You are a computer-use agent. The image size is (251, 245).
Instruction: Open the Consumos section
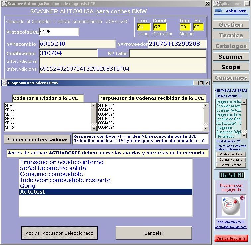231,78
